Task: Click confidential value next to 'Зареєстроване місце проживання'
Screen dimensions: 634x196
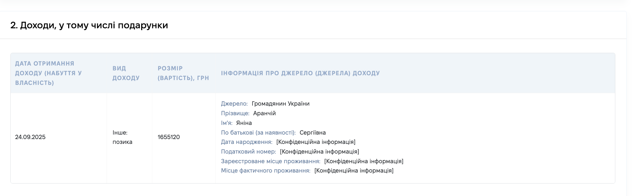Action: pos(364,161)
